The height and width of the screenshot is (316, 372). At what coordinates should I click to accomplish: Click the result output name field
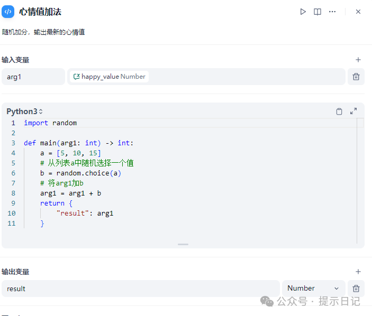tap(140, 289)
